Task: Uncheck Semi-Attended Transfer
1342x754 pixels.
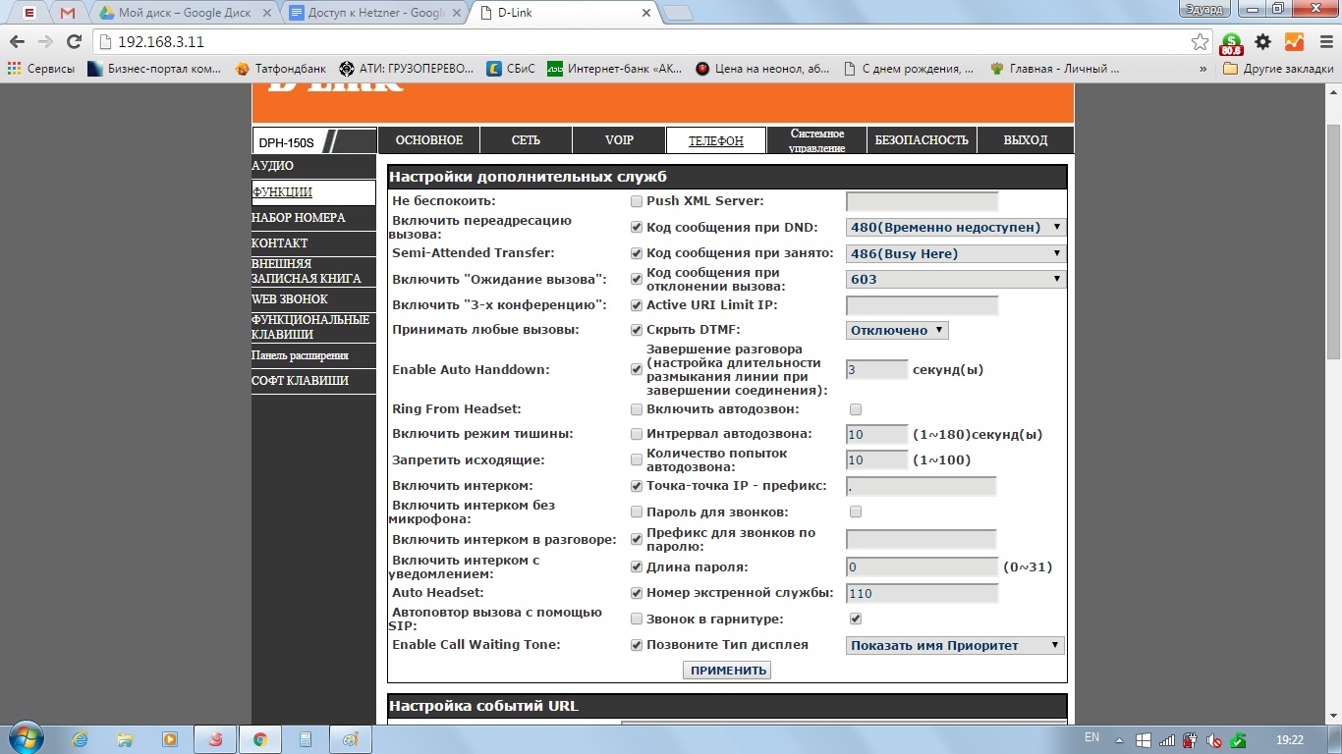Action: 637,253
